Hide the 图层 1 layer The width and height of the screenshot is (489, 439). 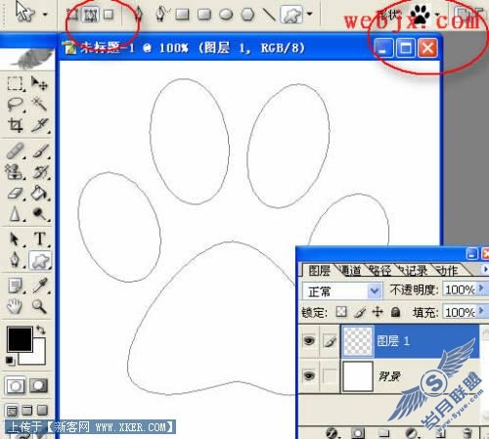(x=309, y=340)
